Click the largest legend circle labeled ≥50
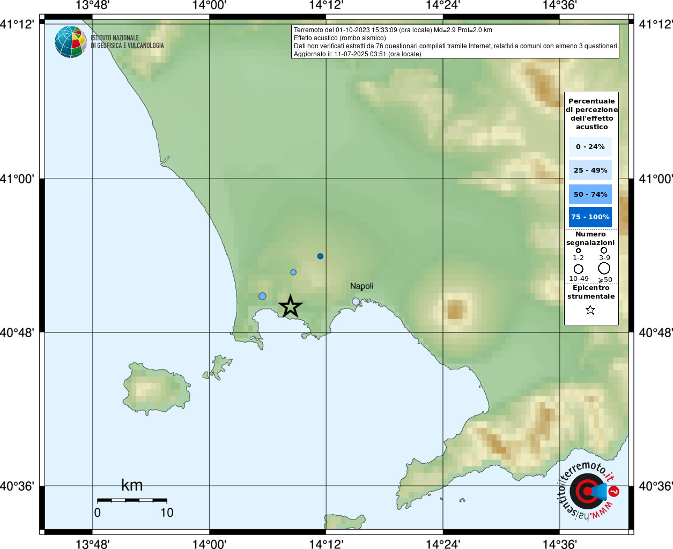The image size is (673, 549). pyautogui.click(x=604, y=268)
